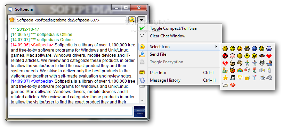Click the Softpedia avatar thumbnail
This screenshot has width=282, height=128.
[x=139, y=111]
